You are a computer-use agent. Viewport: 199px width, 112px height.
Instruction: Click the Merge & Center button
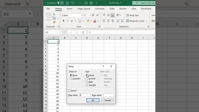click(135, 21)
